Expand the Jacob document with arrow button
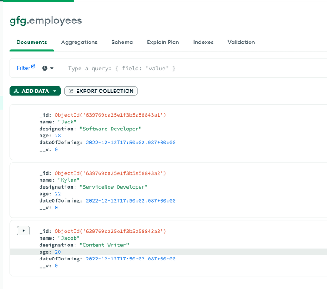The height and width of the screenshot is (289, 327). (23, 231)
